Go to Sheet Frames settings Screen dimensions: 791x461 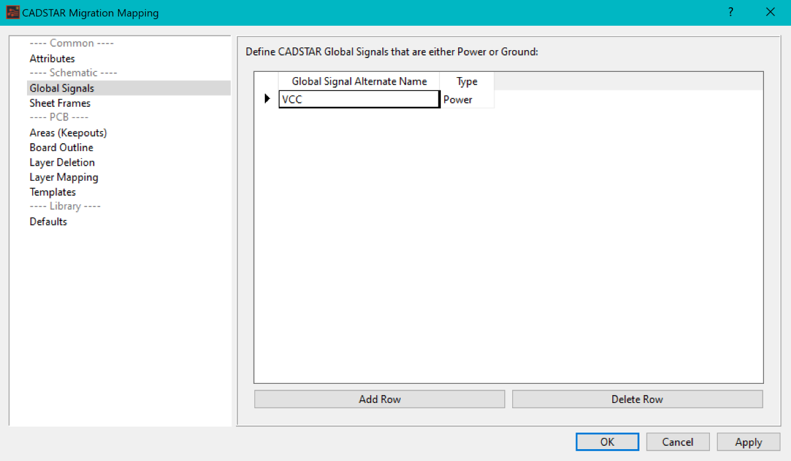click(x=60, y=103)
